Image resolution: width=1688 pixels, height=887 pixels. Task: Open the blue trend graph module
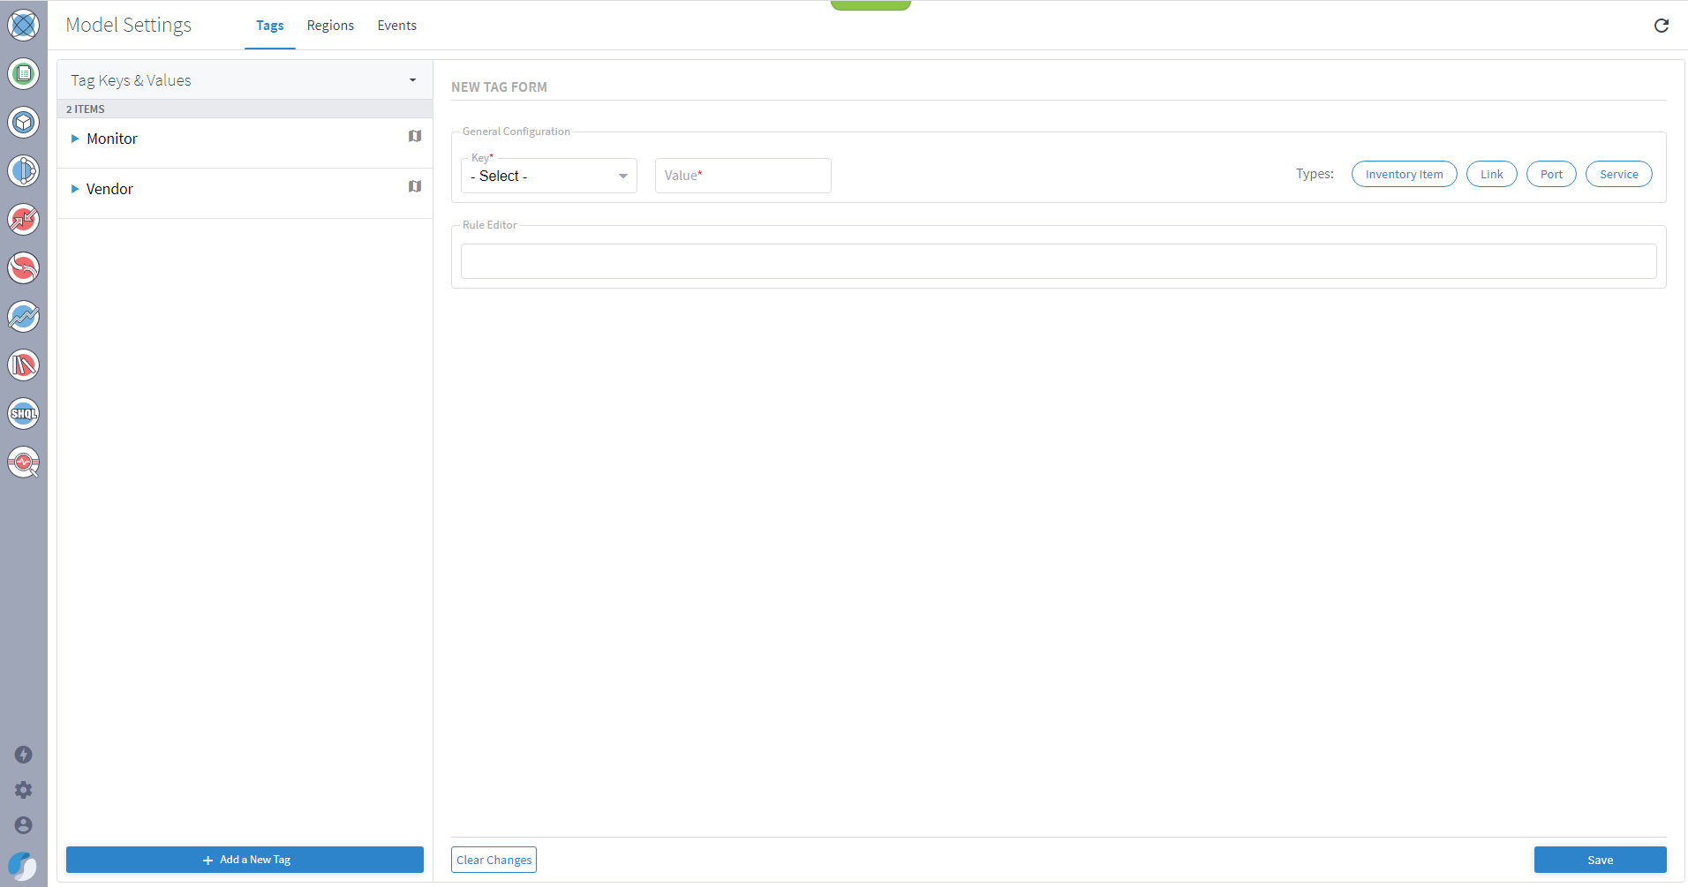(24, 316)
